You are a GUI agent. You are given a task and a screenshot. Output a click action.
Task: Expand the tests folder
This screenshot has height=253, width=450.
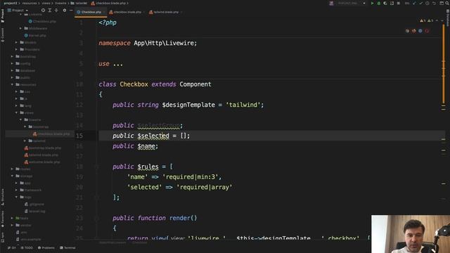click(x=12, y=218)
